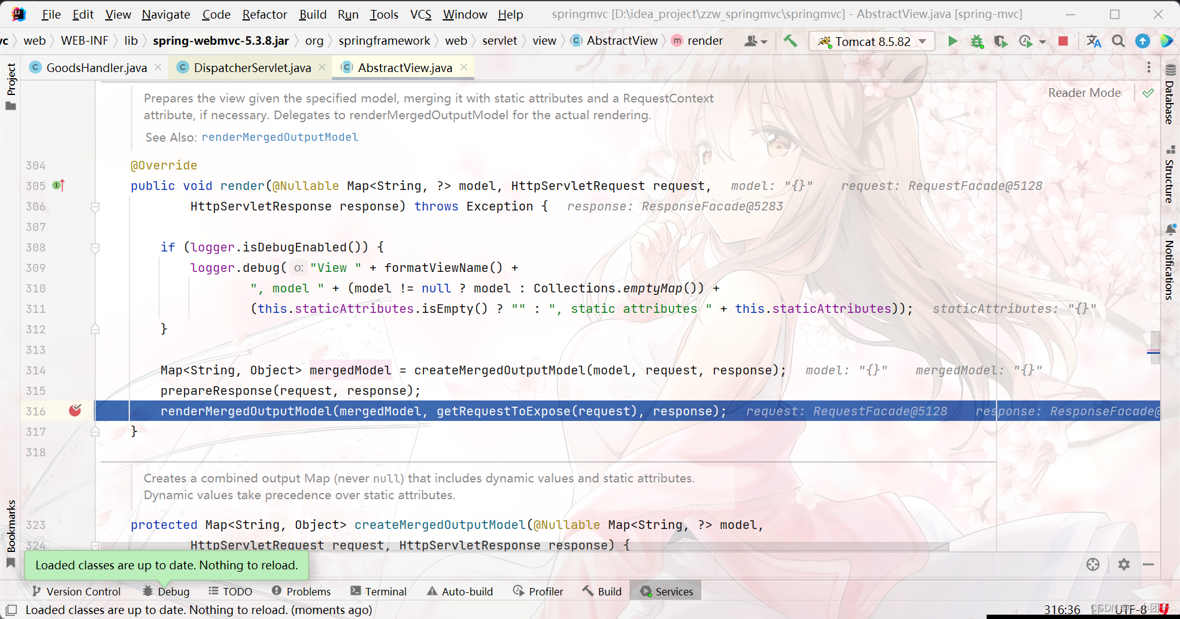1180x619 pixels.
Task: Click the Build project hammer icon
Action: click(790, 41)
